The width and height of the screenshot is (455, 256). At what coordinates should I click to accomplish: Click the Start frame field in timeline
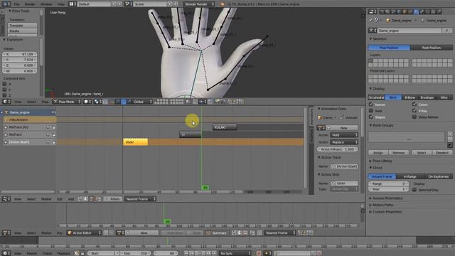click(104, 253)
